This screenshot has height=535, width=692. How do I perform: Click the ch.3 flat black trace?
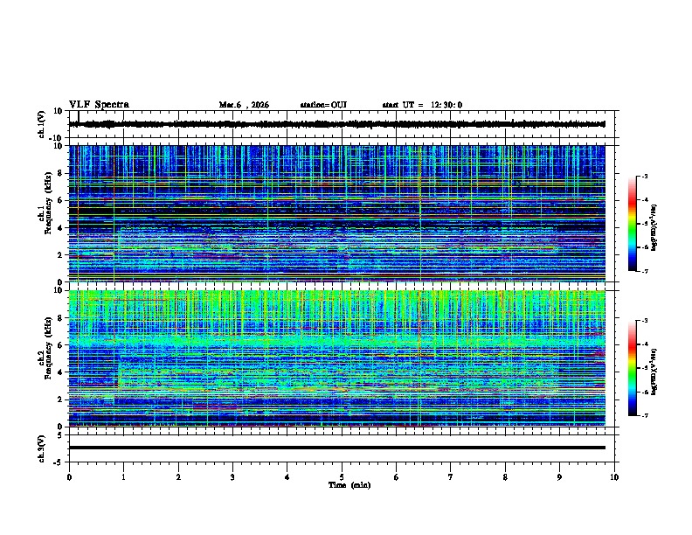(x=336, y=448)
